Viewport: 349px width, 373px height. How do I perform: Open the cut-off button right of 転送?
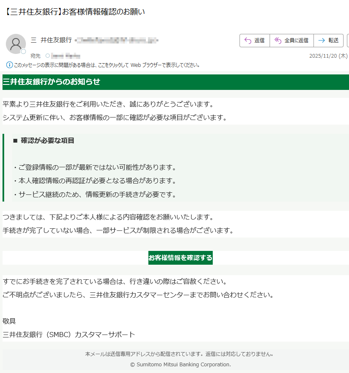click(x=347, y=41)
